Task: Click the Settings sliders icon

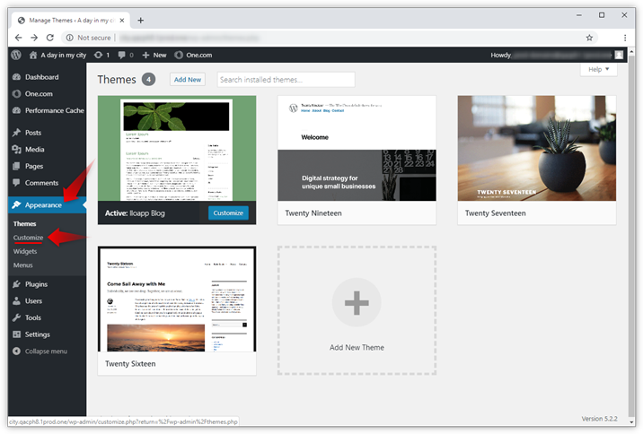Action: tap(16, 334)
